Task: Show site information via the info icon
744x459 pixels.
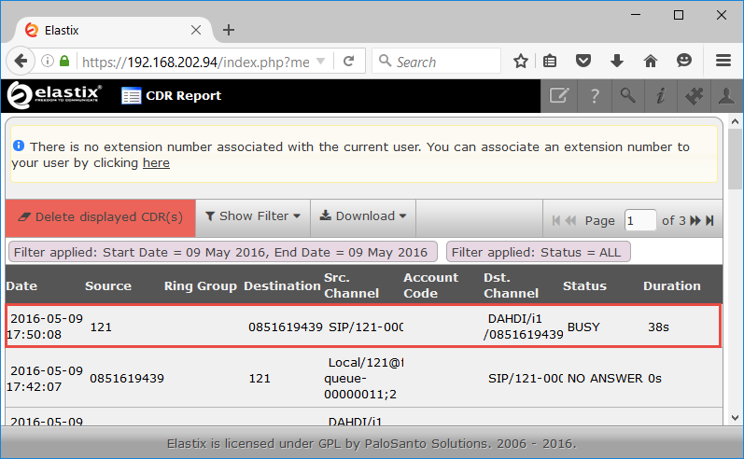Action: coord(48,62)
